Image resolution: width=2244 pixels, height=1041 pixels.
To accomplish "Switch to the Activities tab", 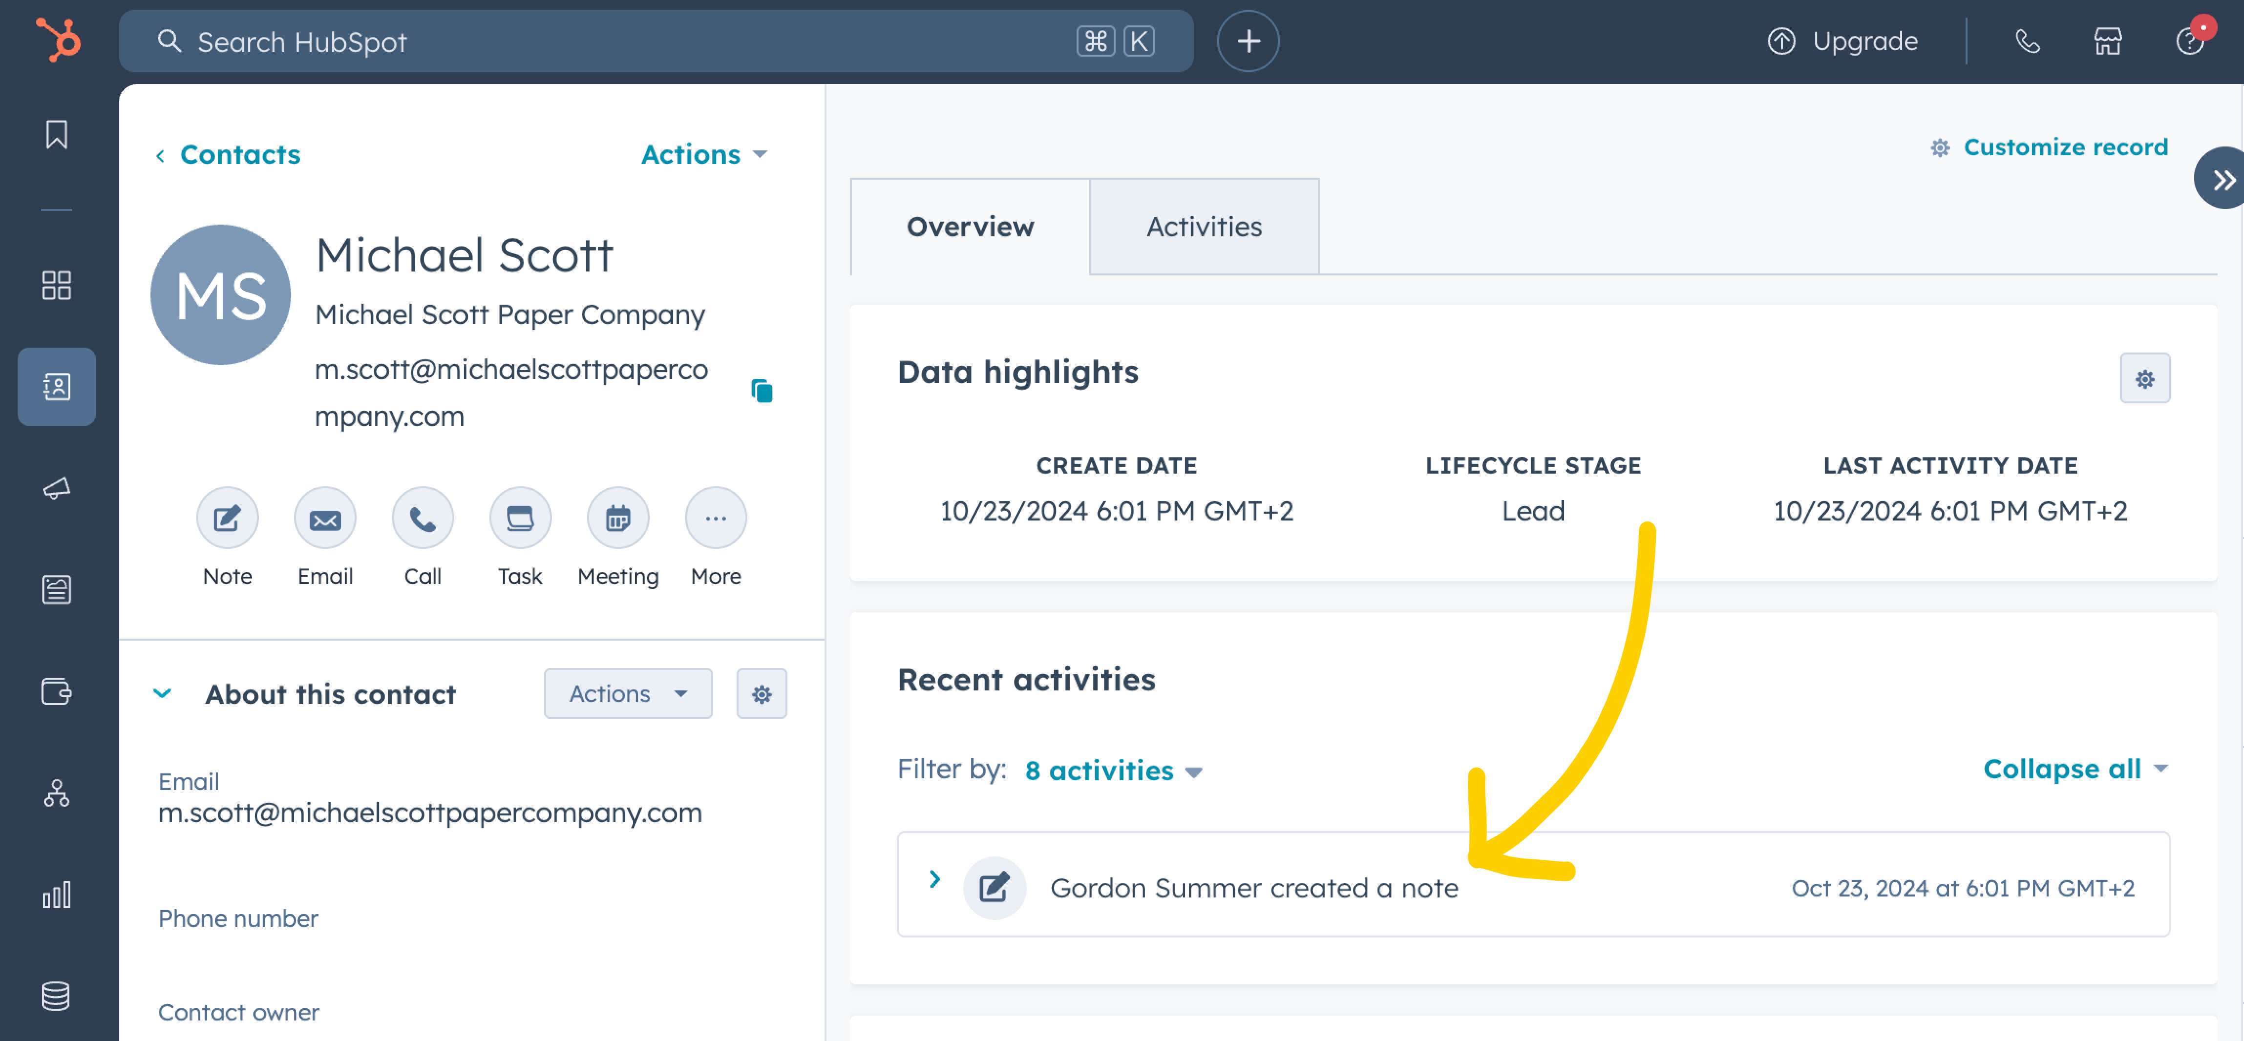I will pyautogui.click(x=1204, y=227).
